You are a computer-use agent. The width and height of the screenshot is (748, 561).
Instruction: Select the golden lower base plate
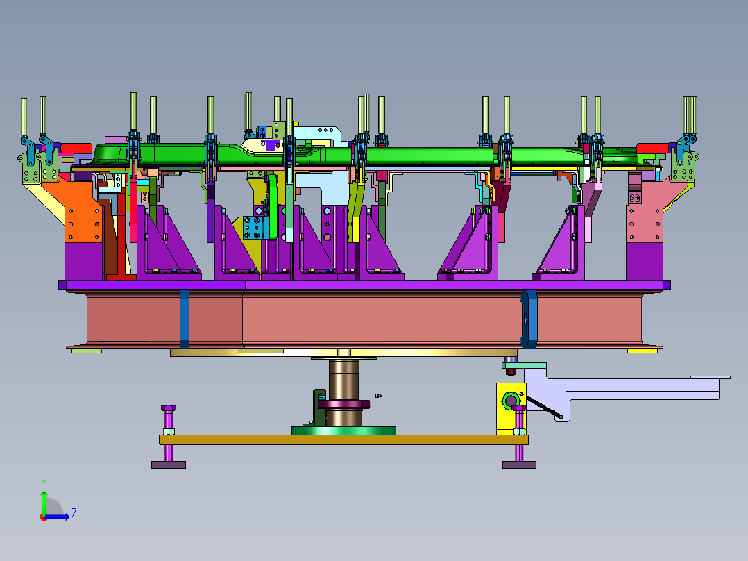point(343,439)
